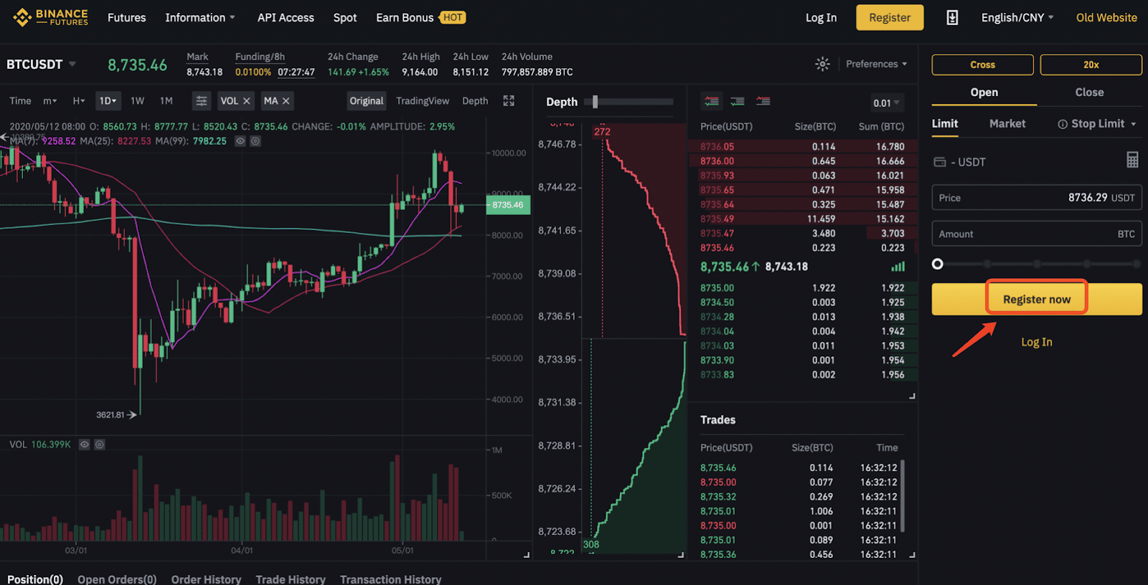Open the Transaction History tab
Image resolution: width=1148 pixels, height=585 pixels.
click(390, 579)
